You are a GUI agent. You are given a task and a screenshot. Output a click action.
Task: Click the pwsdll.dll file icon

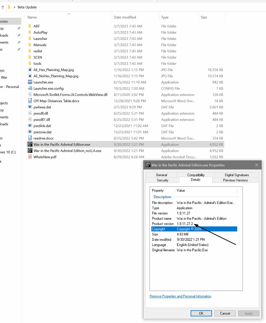[x=30, y=113]
